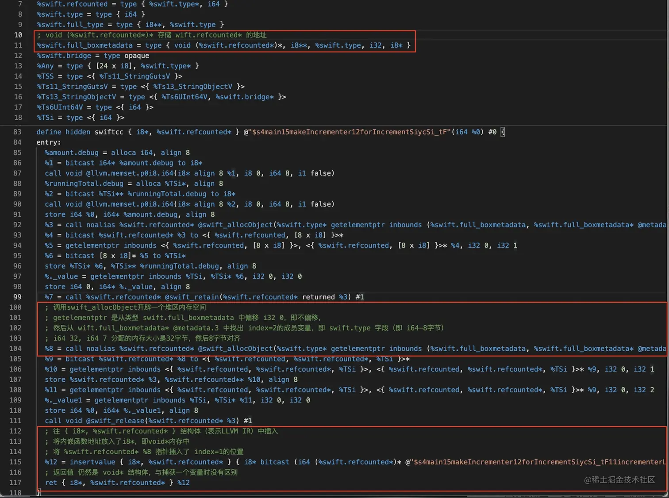Click the "%TSi = type <{ i64 }>" line
669x498 pixels.
click(x=81, y=118)
